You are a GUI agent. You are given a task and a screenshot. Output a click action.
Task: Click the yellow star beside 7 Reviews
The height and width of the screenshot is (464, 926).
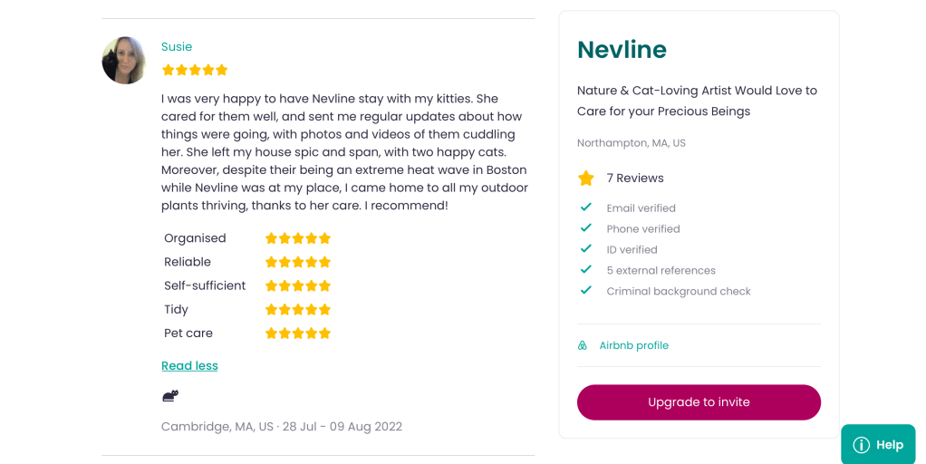pos(586,179)
